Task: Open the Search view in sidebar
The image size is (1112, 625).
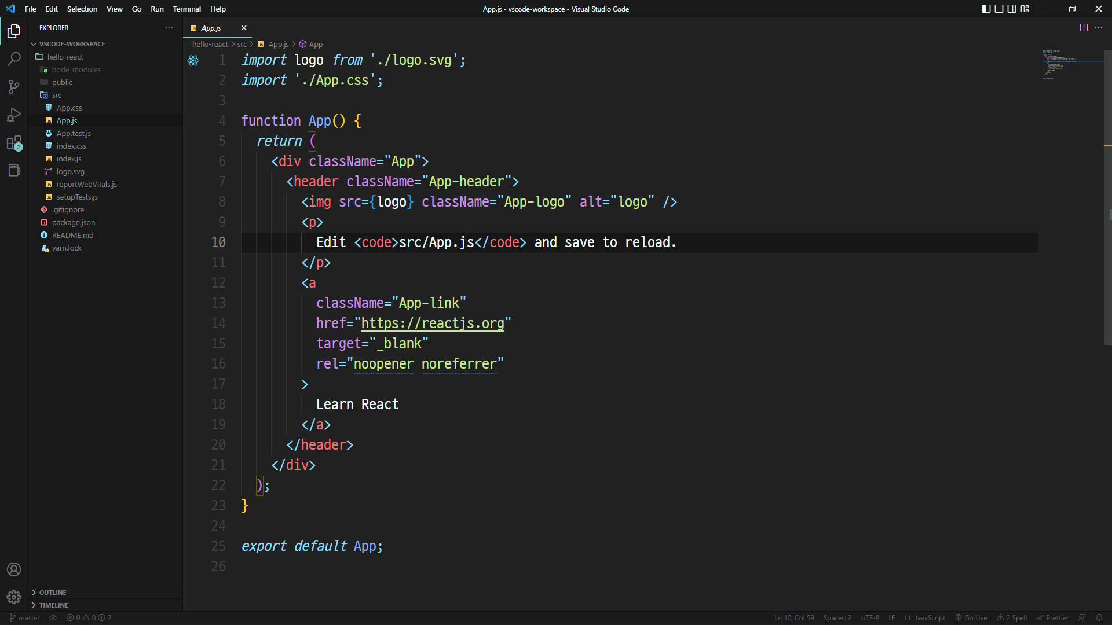Action: 14,58
